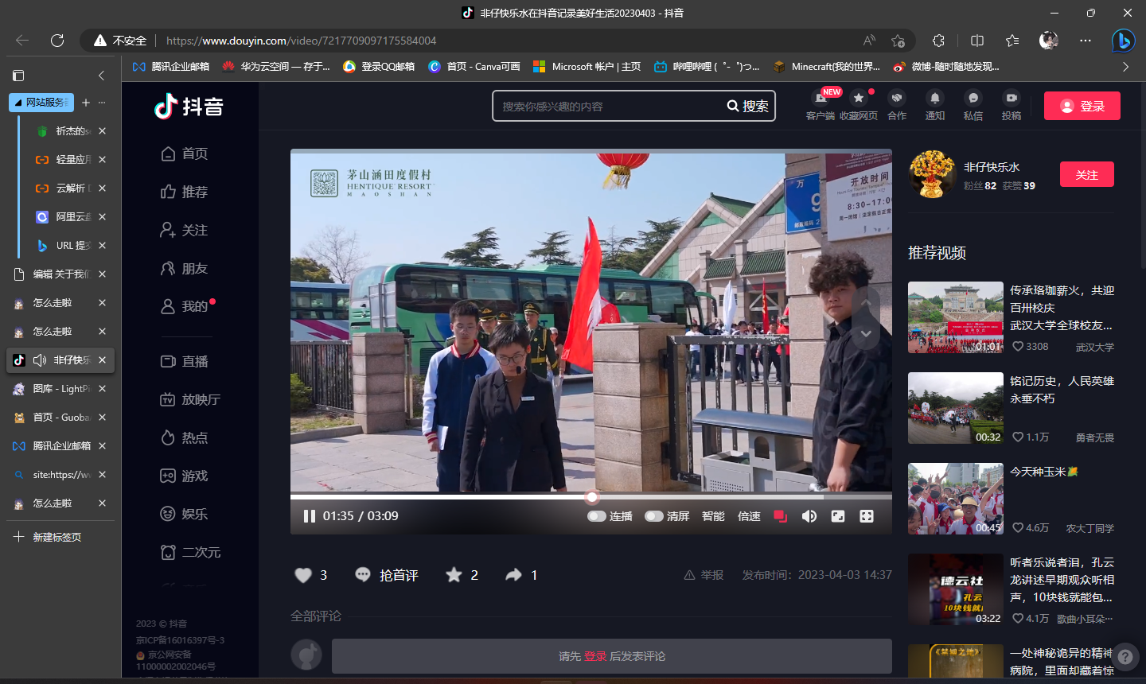Viewport: 1146px width, 684px height.
Task: Select 朋友 in the Douyin sidebar
Action: (x=185, y=269)
